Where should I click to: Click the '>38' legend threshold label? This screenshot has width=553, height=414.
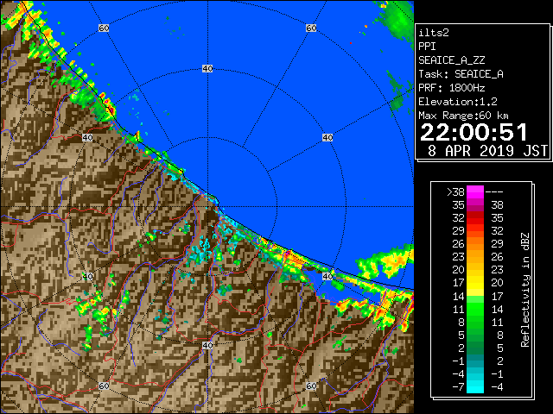coord(455,191)
